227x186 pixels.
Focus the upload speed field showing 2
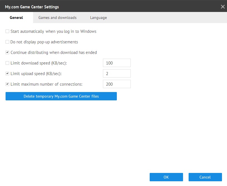coord(117,74)
